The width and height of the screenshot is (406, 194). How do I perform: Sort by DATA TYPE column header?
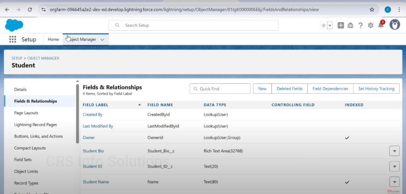coord(215,105)
